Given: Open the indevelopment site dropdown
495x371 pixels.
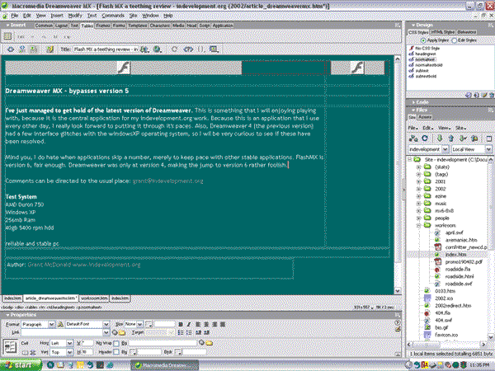Looking at the screenshot, I should (x=445, y=149).
